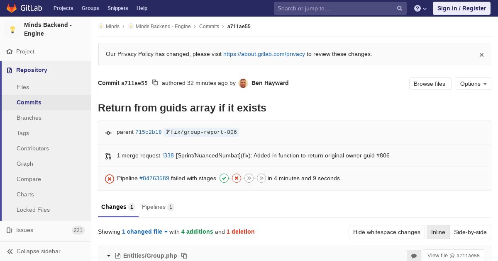Copy the Entities/Group.php file path
This screenshot has width=498, height=261.
184,256
